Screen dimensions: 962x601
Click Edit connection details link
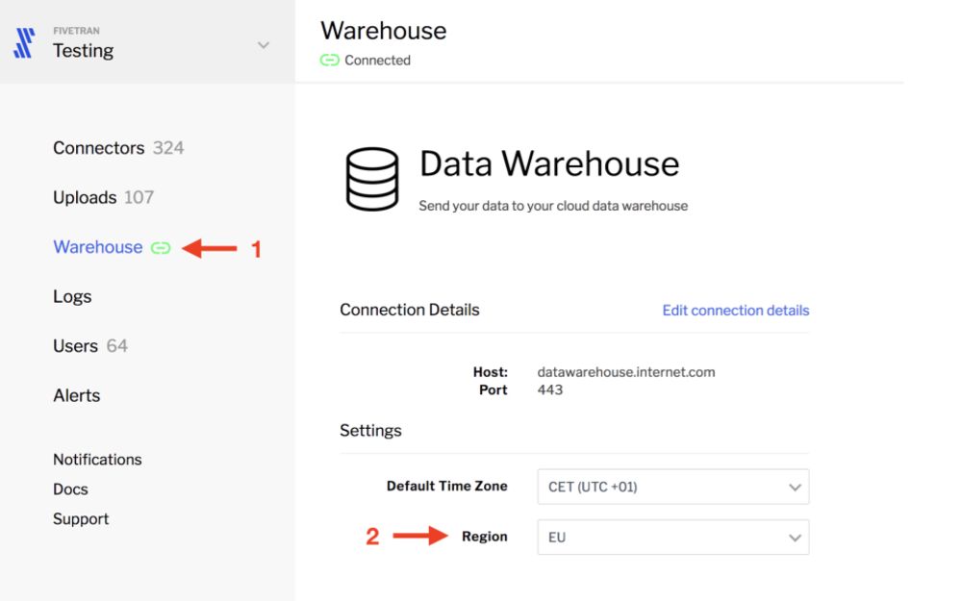(x=736, y=311)
